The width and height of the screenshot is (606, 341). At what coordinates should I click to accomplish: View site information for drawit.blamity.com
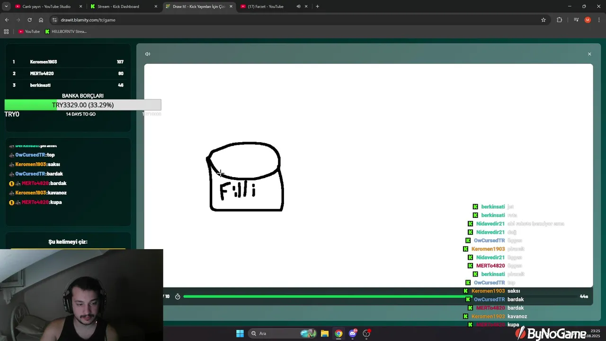(x=54, y=20)
